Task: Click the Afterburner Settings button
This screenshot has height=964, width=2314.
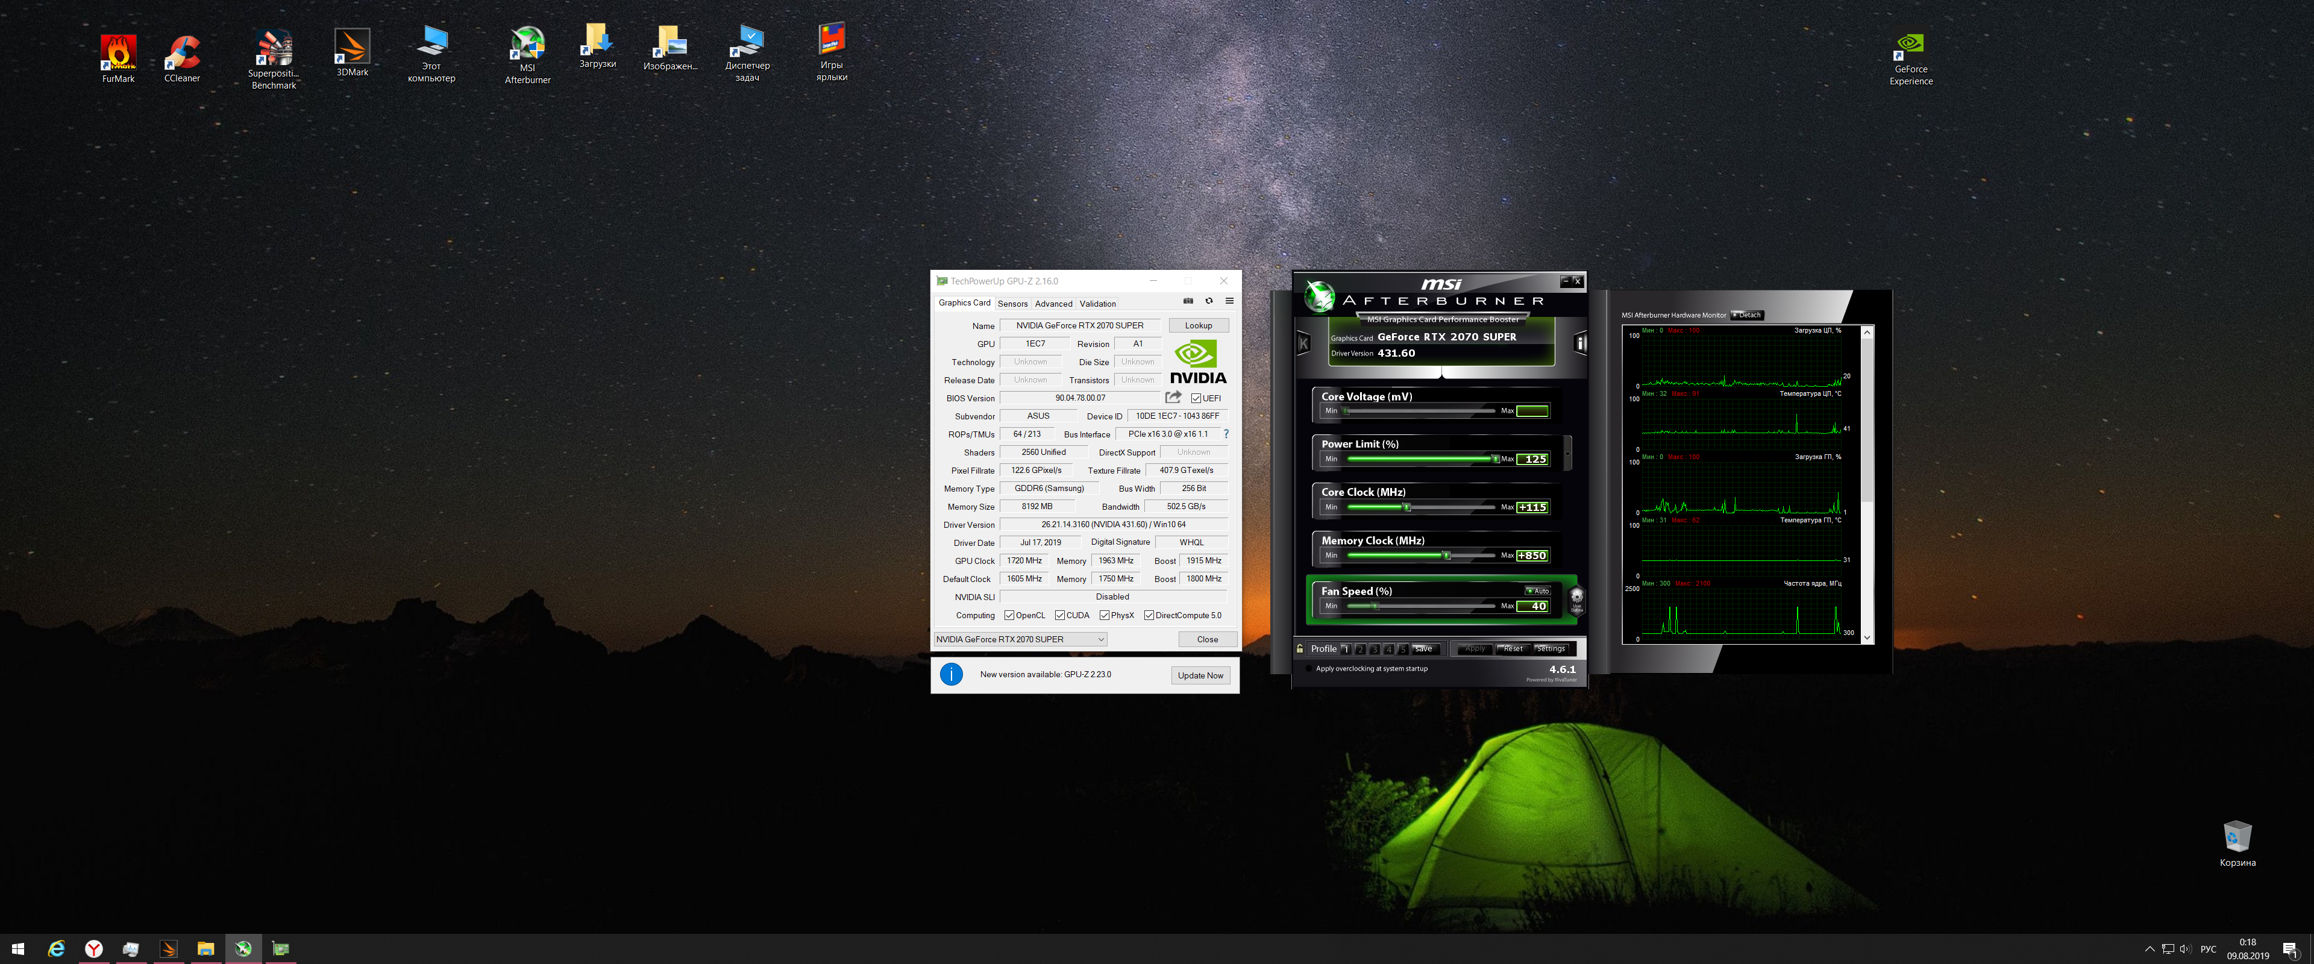Action: [1551, 649]
